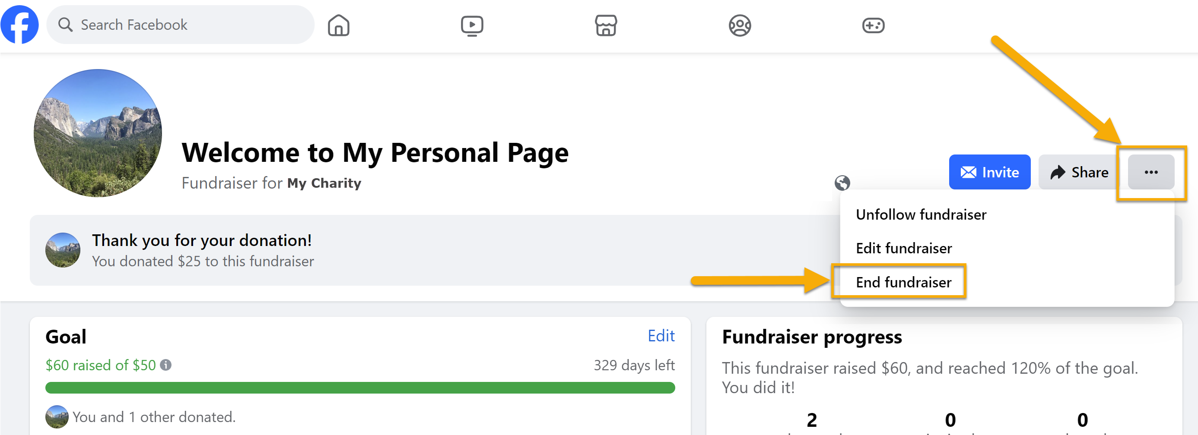
Task: Click the Edit link in Goal card
Action: 661,336
